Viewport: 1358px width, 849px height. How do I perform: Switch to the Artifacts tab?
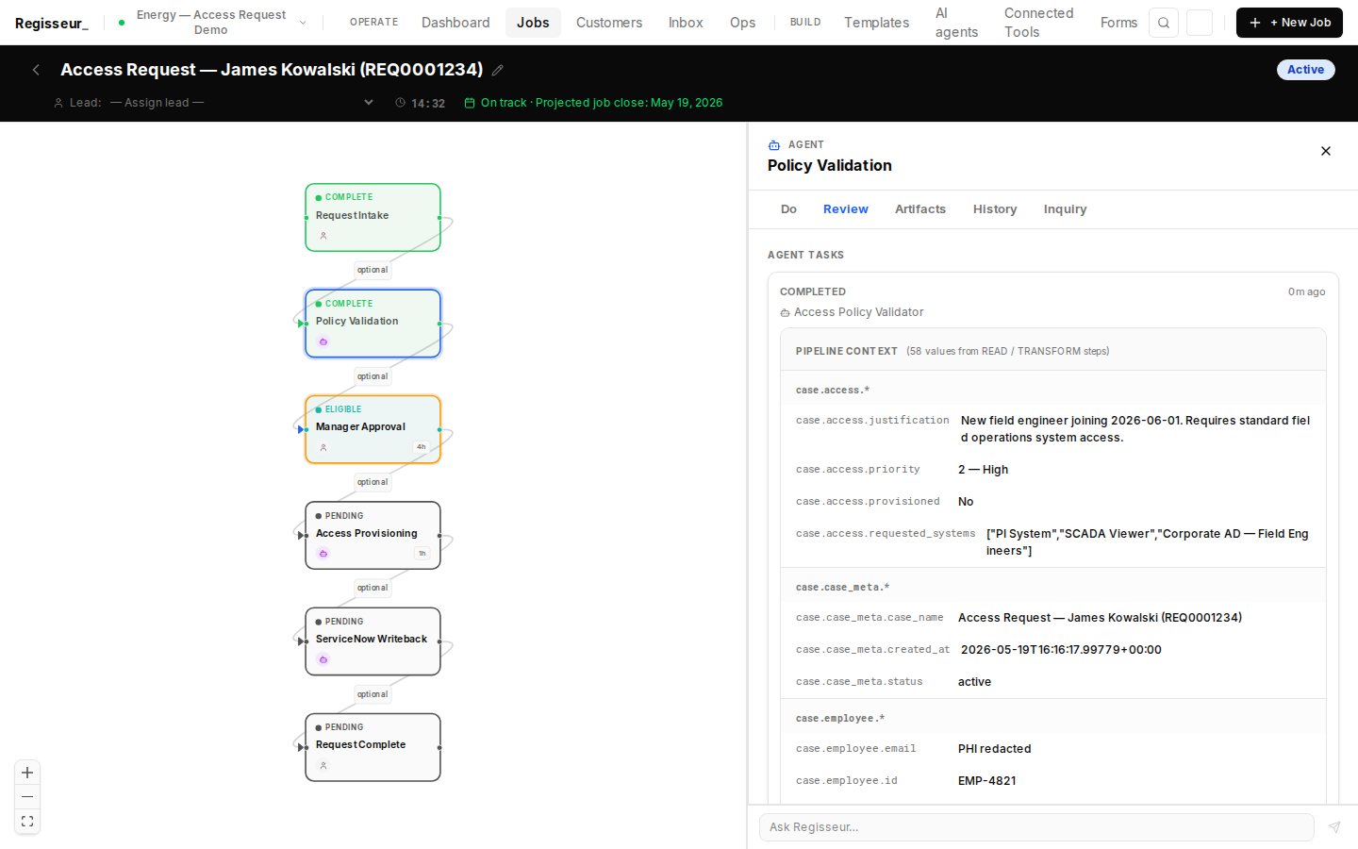(920, 209)
